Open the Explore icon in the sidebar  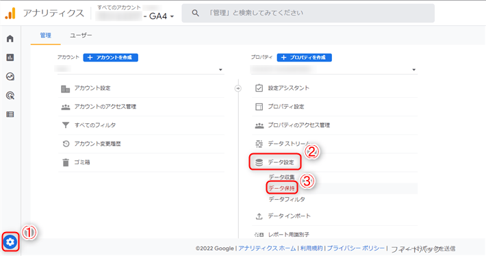10,77
